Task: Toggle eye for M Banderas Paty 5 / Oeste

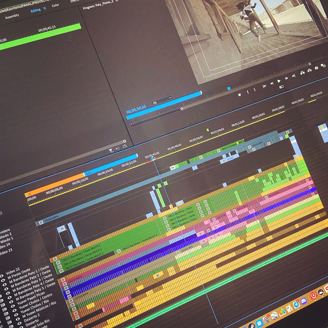Action: point(12,302)
